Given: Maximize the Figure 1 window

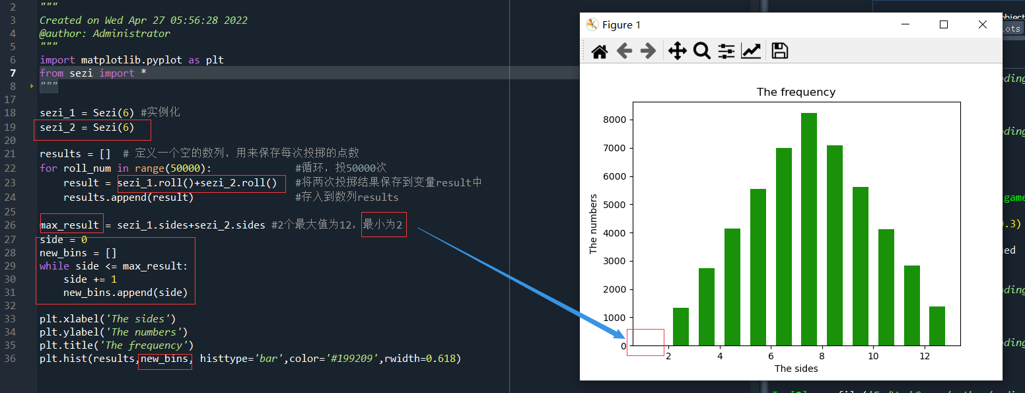Looking at the screenshot, I should [x=944, y=25].
